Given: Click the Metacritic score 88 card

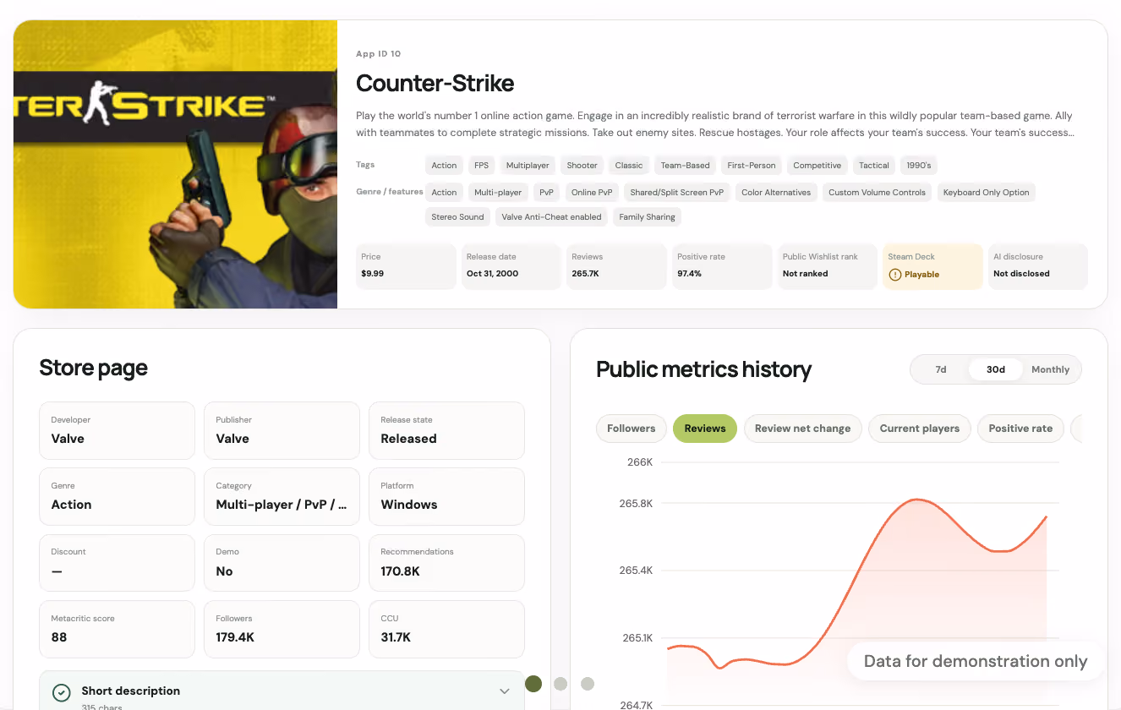Looking at the screenshot, I should [x=118, y=629].
